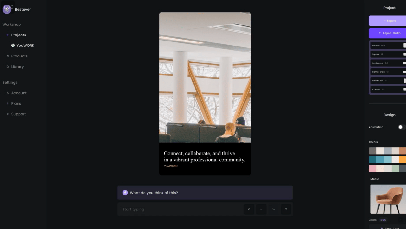This screenshot has height=229, width=406.
Task: Click the assistant icon beside 'What do you think'
Action: [125, 193]
